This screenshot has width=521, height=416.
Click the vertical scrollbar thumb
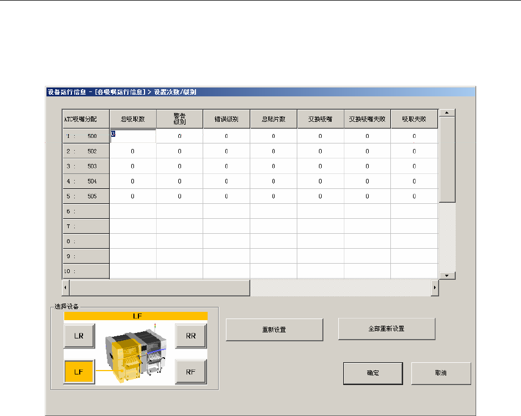click(447, 160)
